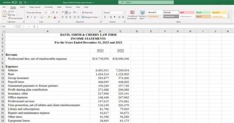Toggle the AutoSave switch
The width and height of the screenshot is (234, 123).
click(x=15, y=2)
